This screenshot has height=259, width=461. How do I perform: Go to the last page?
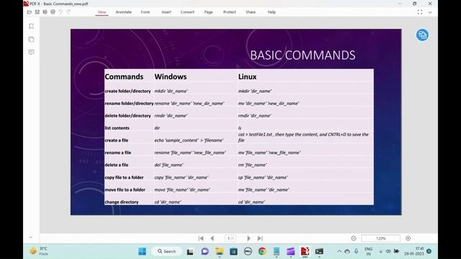pos(260,238)
